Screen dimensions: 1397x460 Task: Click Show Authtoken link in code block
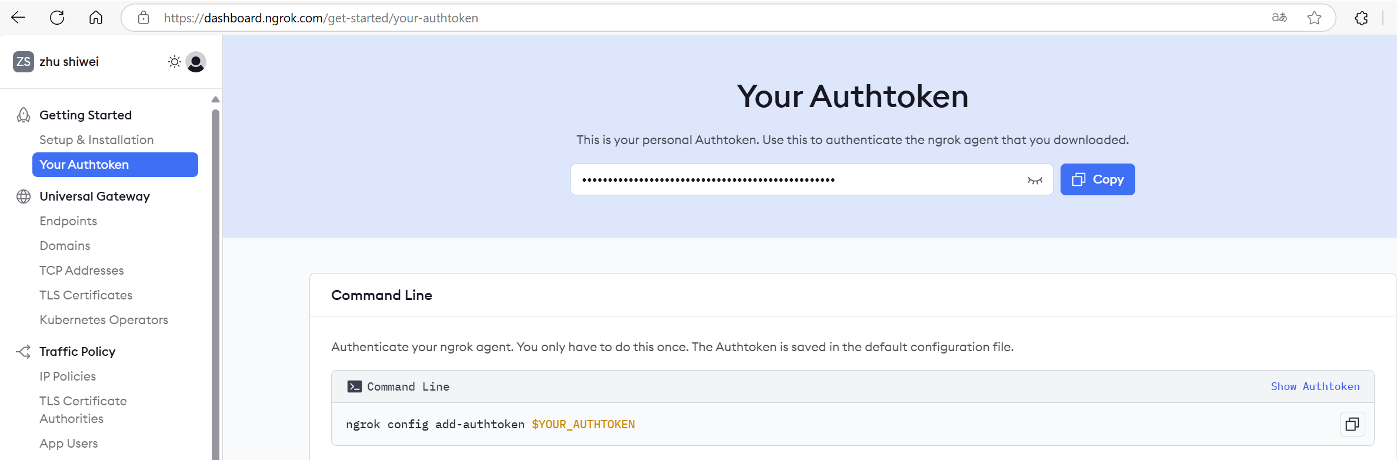click(x=1315, y=386)
